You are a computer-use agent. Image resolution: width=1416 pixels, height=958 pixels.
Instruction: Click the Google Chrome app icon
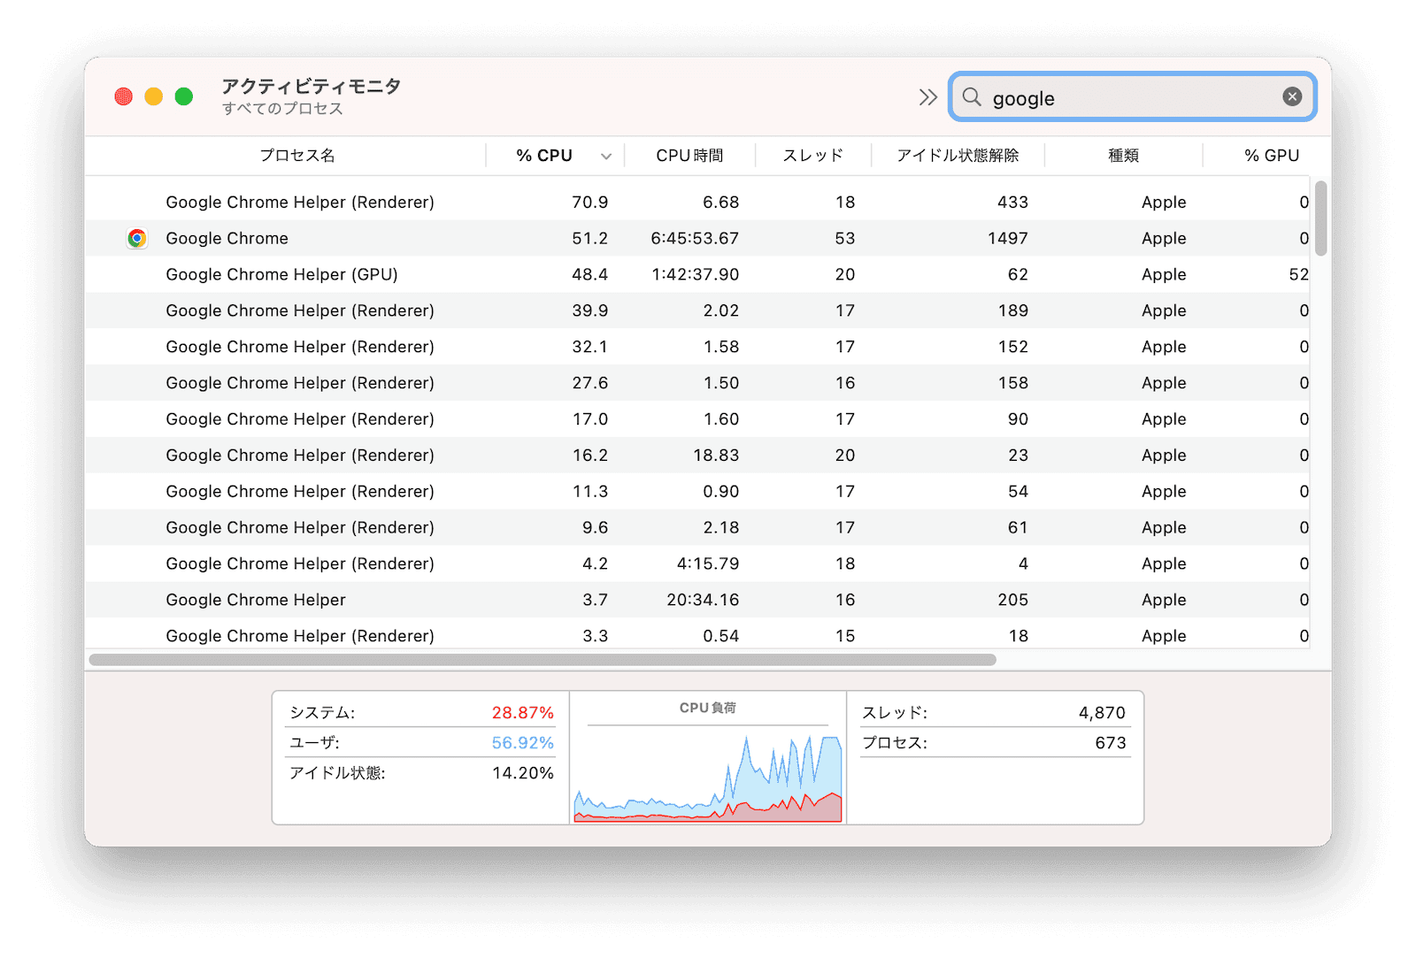tap(137, 238)
